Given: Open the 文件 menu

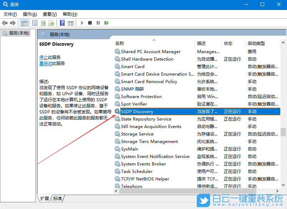Looking at the screenshot, I should point(10,14).
